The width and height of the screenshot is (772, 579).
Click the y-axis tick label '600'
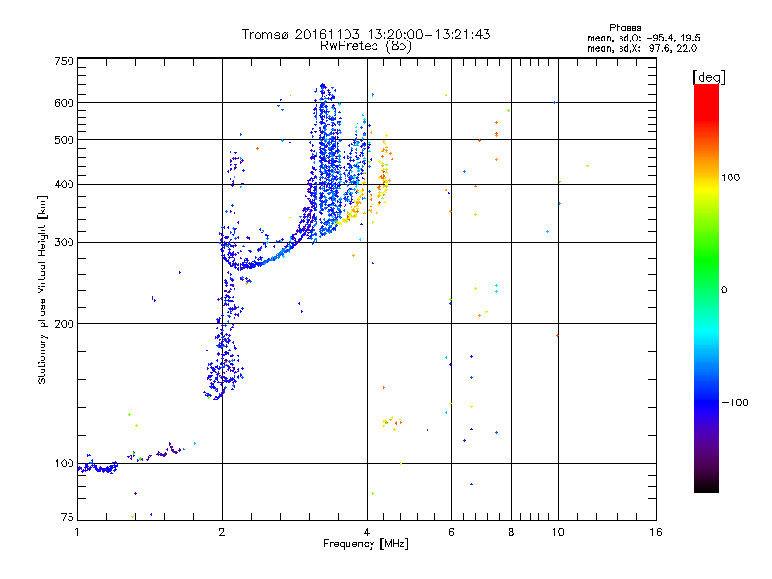pyautogui.click(x=64, y=103)
